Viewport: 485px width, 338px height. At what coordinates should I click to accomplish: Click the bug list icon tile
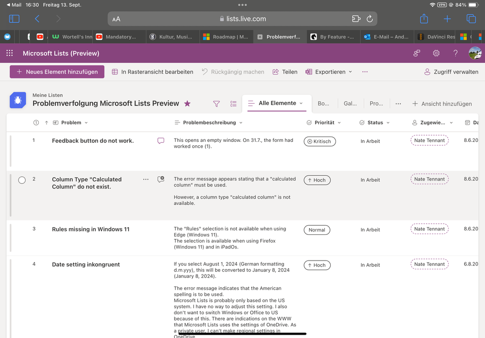17,100
